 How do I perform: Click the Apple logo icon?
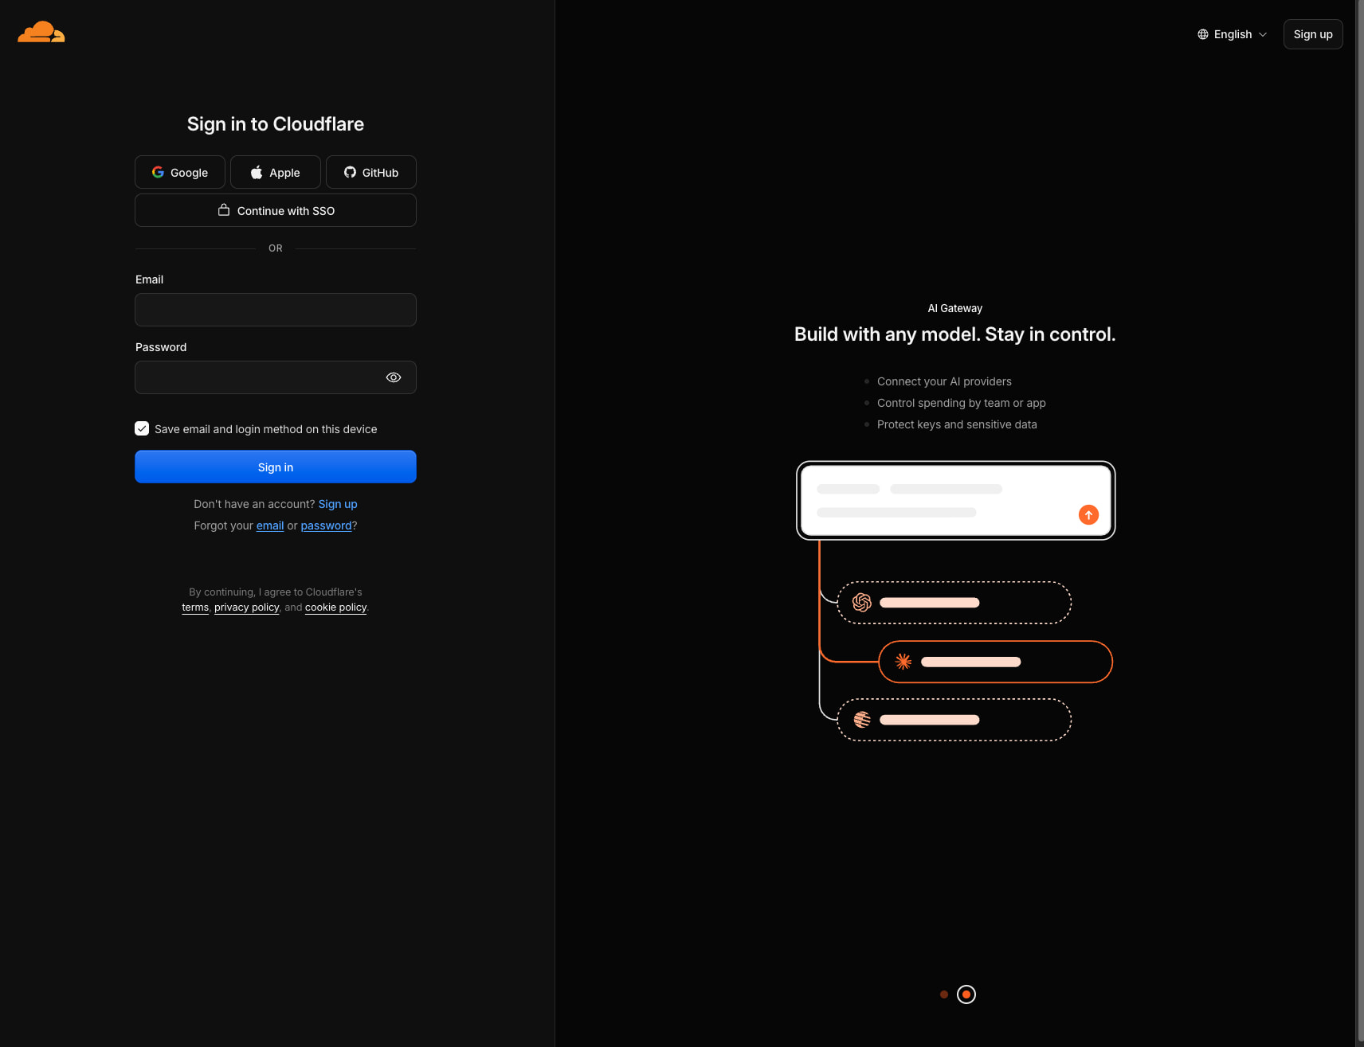tap(257, 172)
